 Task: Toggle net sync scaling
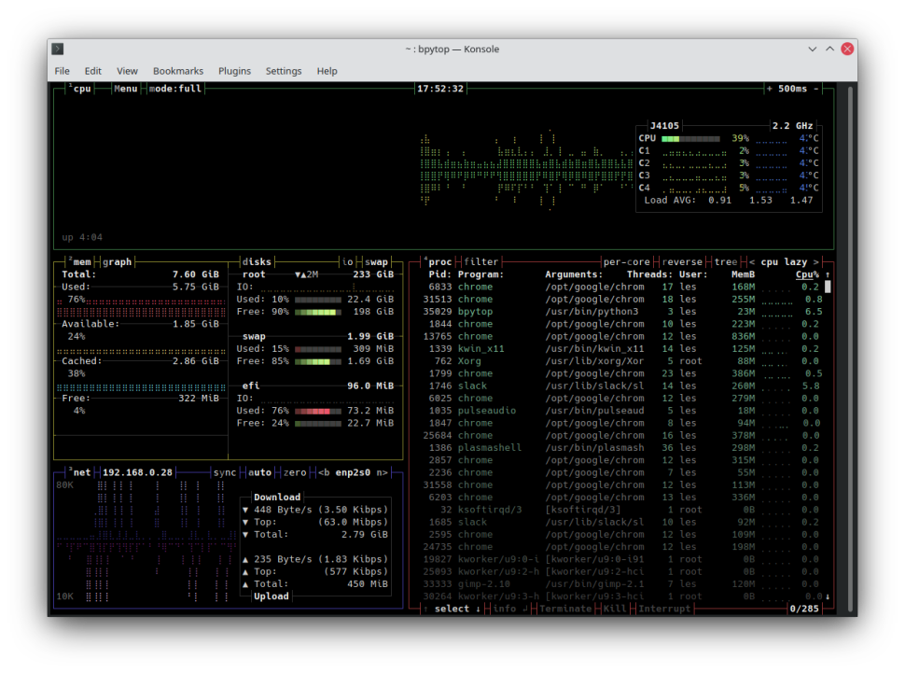[x=225, y=472]
